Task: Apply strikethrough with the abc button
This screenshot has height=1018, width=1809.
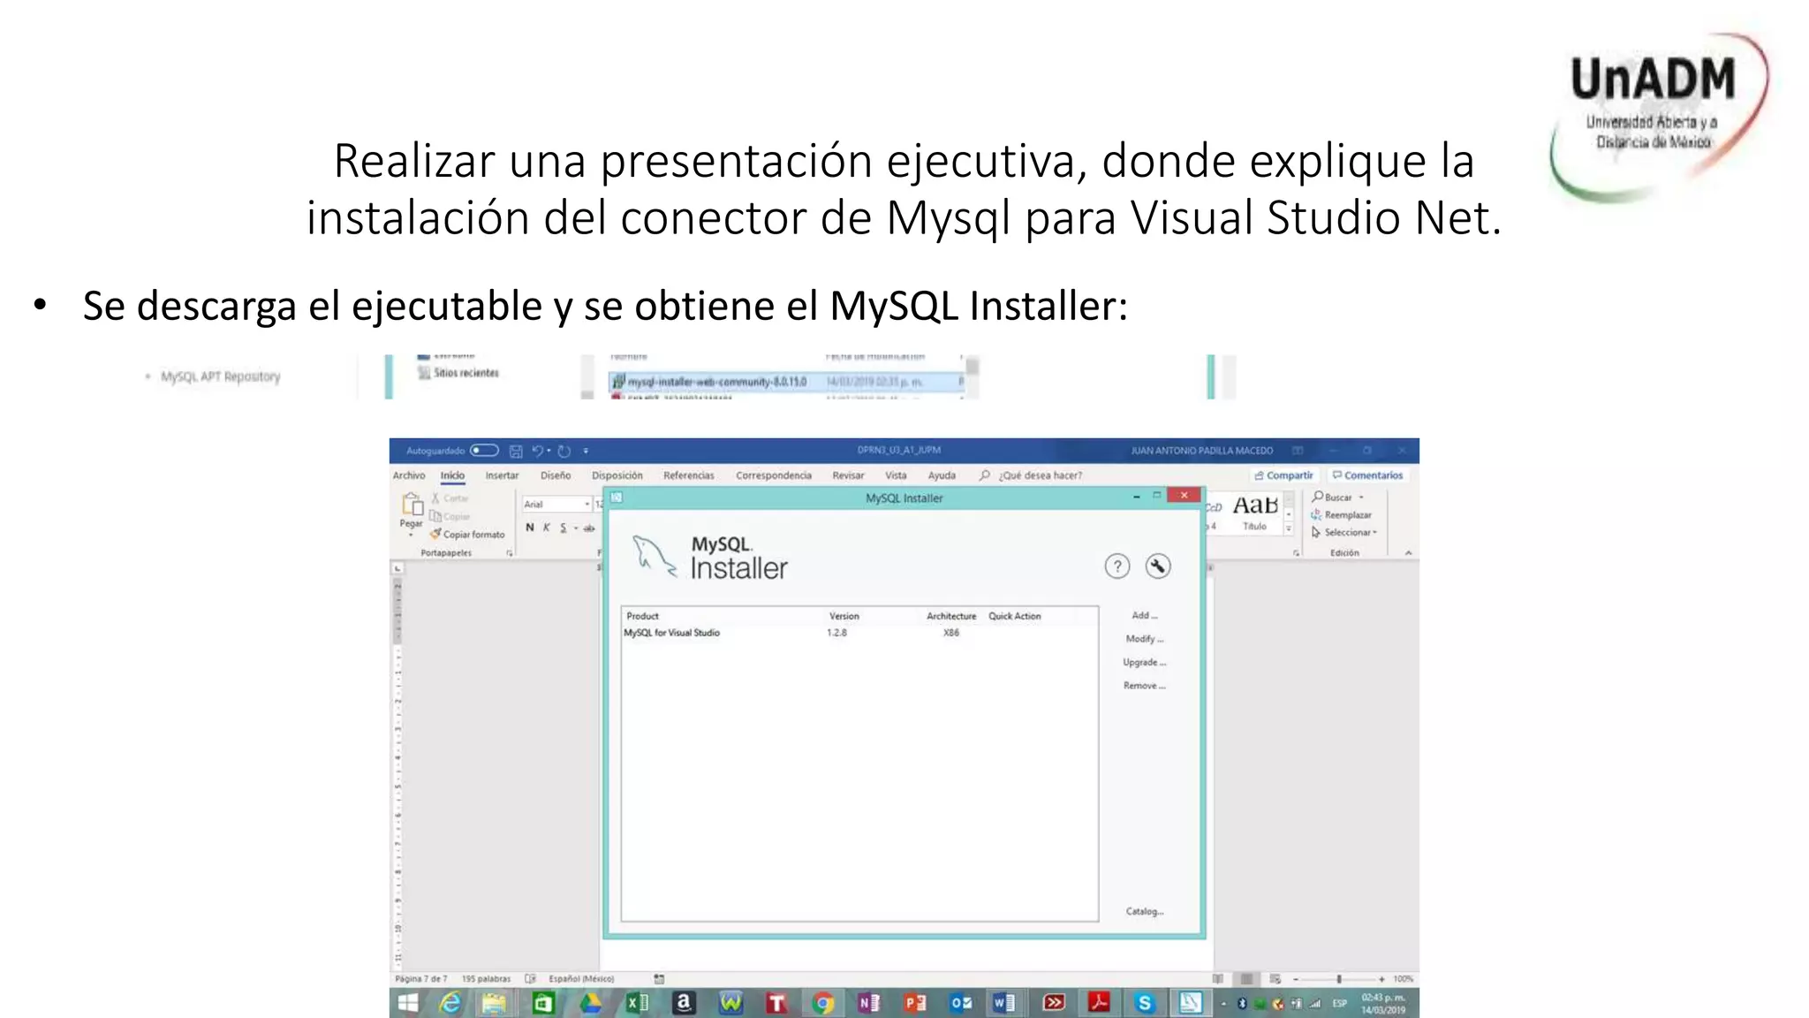Action: point(589,528)
